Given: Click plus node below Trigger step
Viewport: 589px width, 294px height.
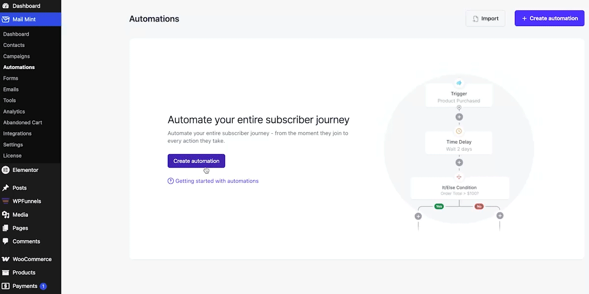Looking at the screenshot, I should click(459, 117).
